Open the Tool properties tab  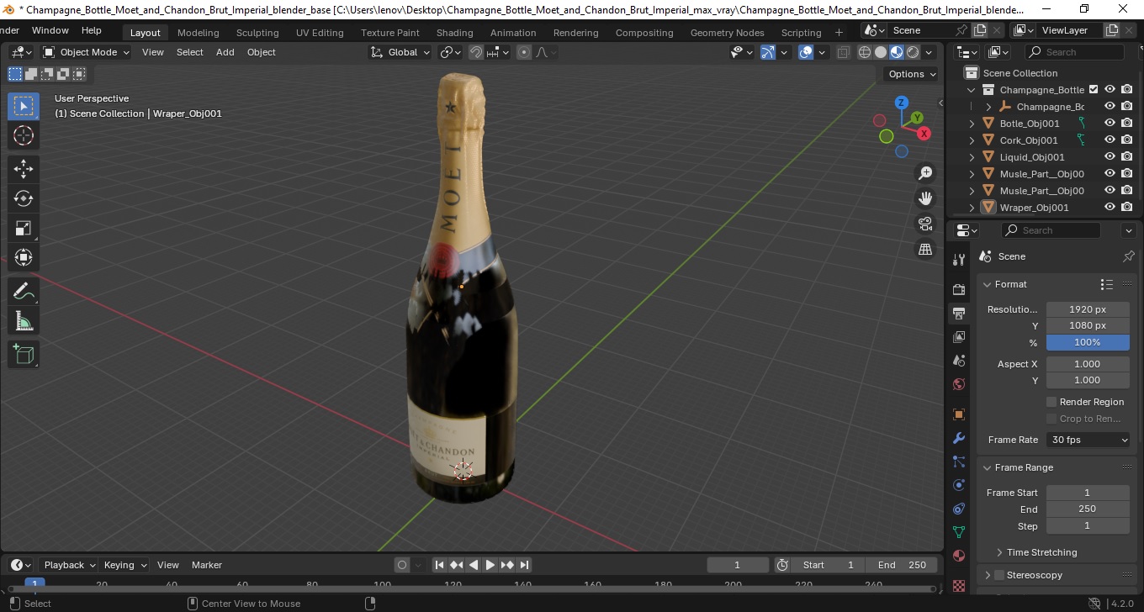point(959,259)
